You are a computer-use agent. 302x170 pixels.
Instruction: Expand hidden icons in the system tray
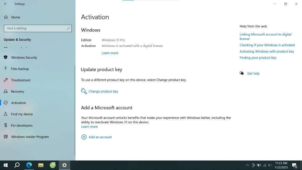[247, 165]
